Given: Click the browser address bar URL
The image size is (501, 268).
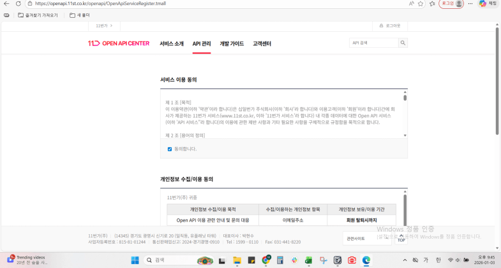Looking at the screenshot, I should click(100, 4).
